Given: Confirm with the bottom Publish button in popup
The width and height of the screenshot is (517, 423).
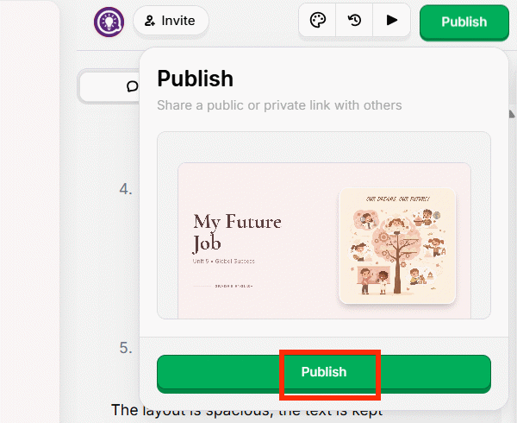Looking at the screenshot, I should pyautogui.click(x=323, y=372).
